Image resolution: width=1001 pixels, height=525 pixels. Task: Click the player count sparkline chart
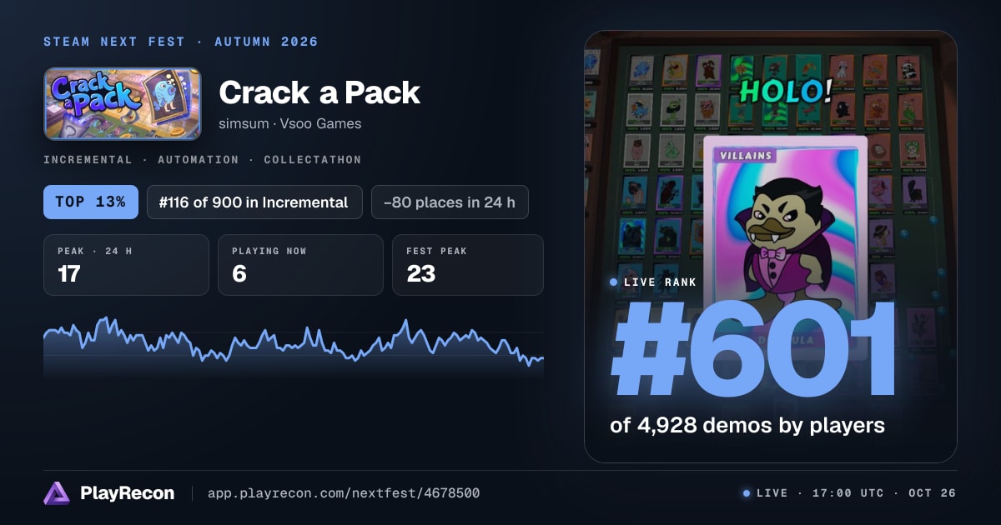tap(294, 347)
